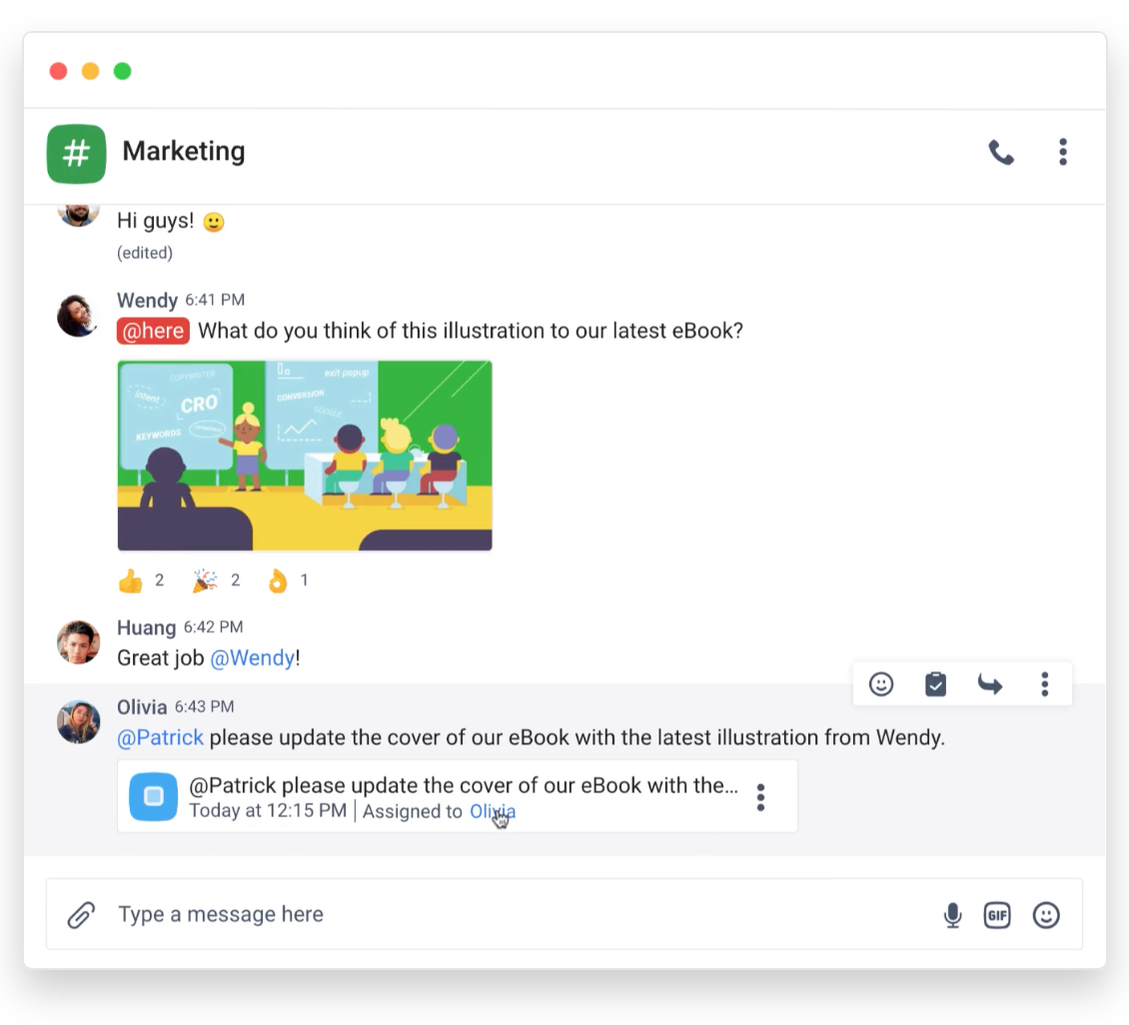1129x1025 pixels.
Task: Open Wendy's eBook illustration image
Action: [x=305, y=456]
